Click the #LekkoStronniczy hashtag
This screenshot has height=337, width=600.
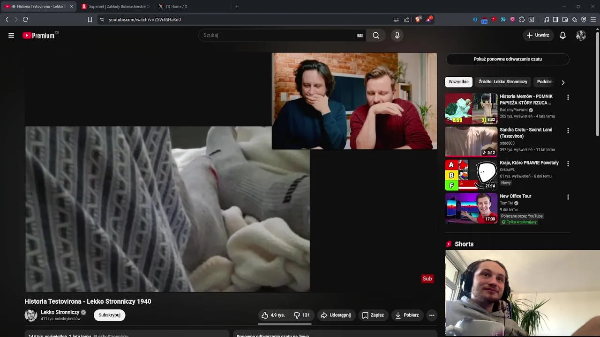click(x=111, y=336)
